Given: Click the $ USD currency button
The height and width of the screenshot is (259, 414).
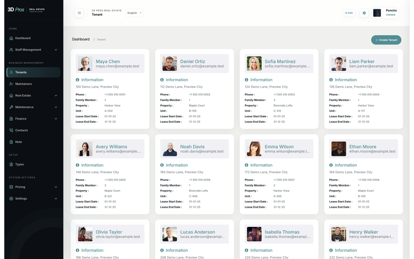Looking at the screenshot, I should pyautogui.click(x=349, y=13).
